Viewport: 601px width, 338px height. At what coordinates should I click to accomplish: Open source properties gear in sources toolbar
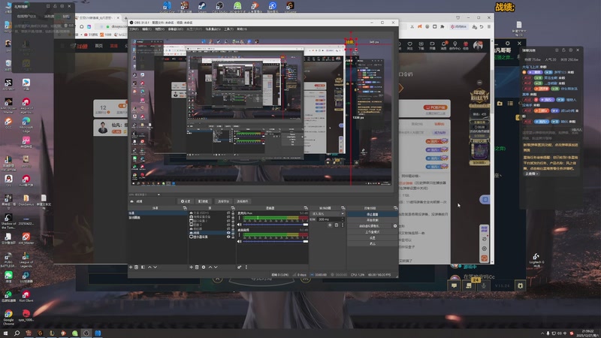click(204, 267)
